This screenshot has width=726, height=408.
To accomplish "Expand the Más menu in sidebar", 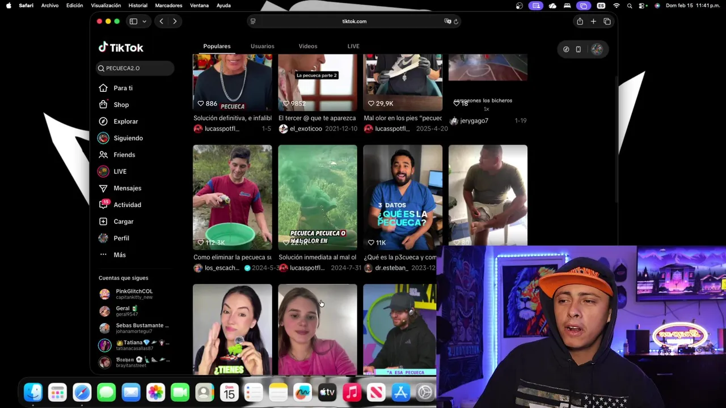I will pyautogui.click(x=119, y=255).
